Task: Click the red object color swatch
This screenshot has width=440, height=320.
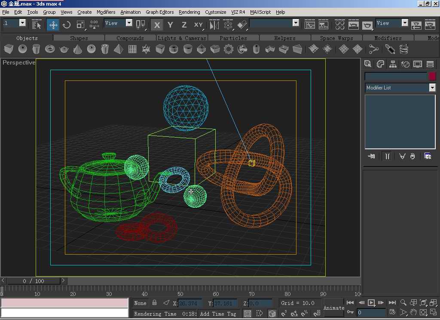Action: click(x=432, y=76)
